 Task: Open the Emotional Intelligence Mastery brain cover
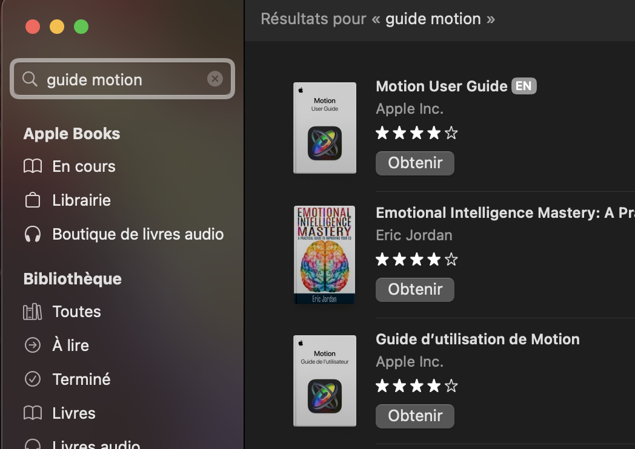[325, 255]
